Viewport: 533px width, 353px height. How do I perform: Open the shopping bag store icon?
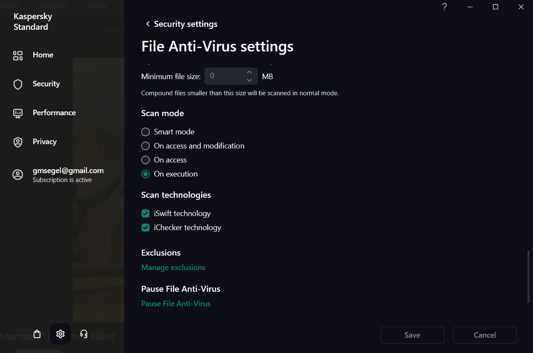37,334
